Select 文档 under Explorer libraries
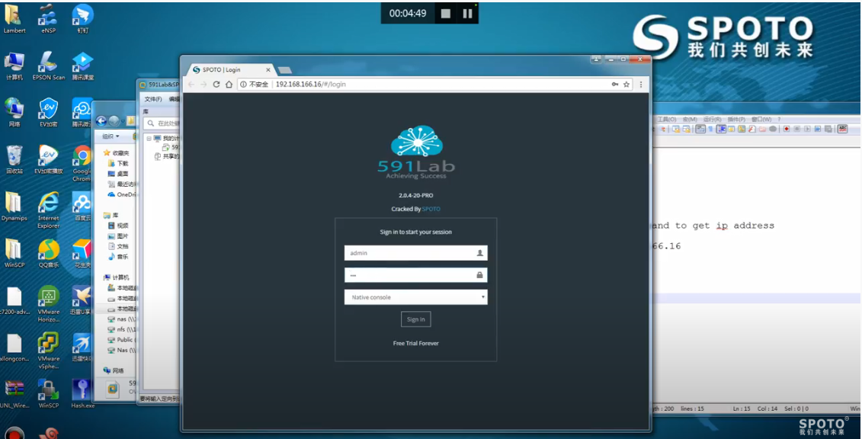862x439 pixels. [118, 246]
